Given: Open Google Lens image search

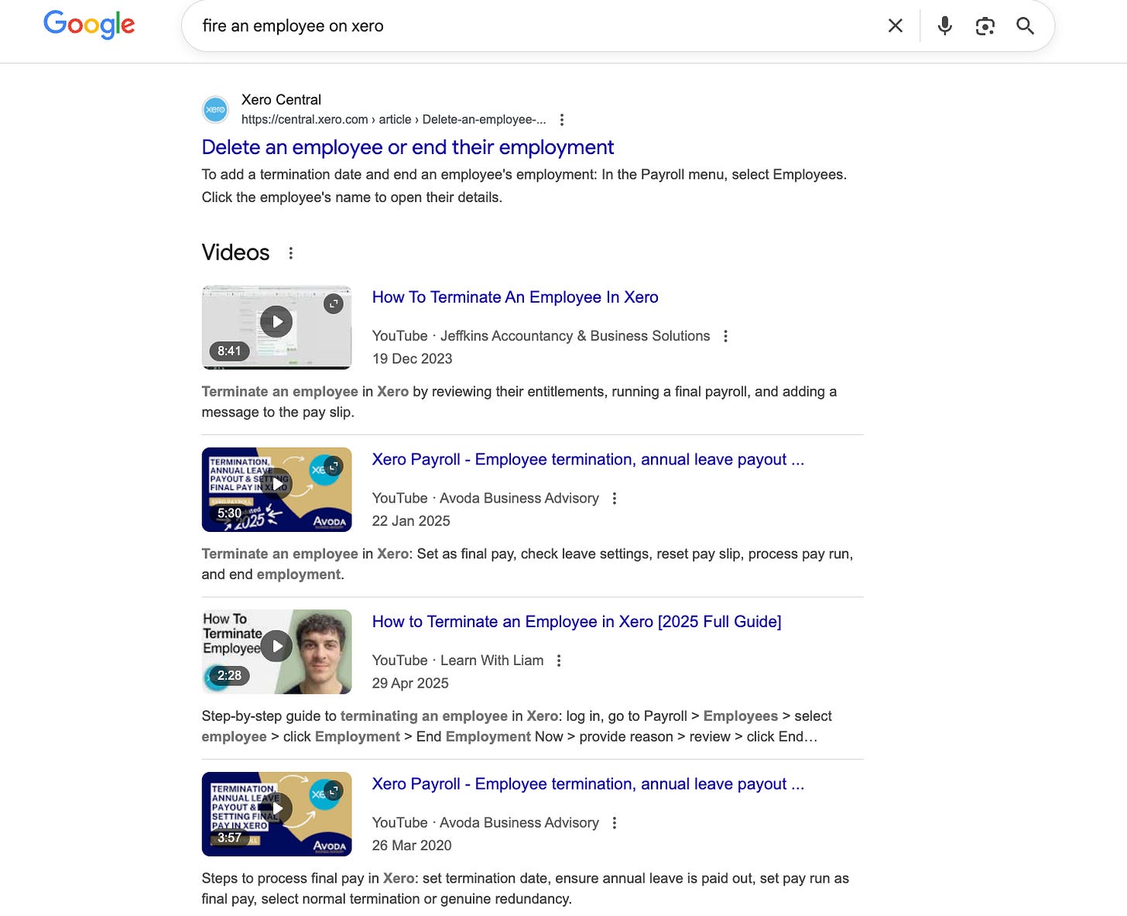Looking at the screenshot, I should (985, 26).
